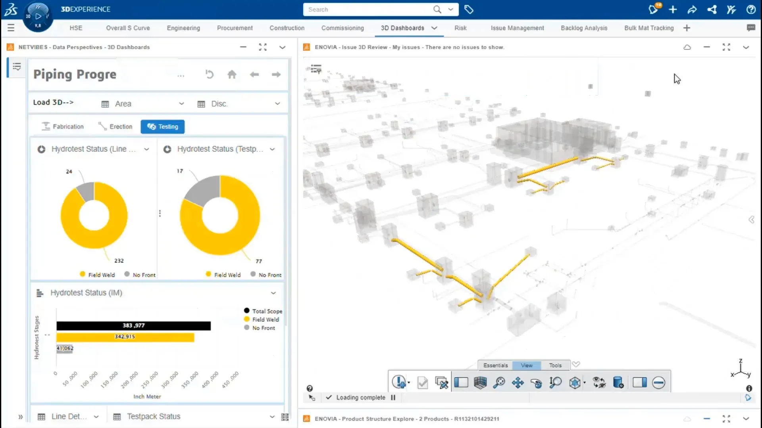Activate the Zoom magnifier tool in the viewer
Image resolution: width=762 pixels, height=428 pixels.
(x=499, y=383)
